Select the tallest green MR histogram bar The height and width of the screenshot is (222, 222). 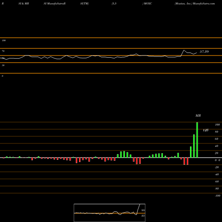pos(197,140)
